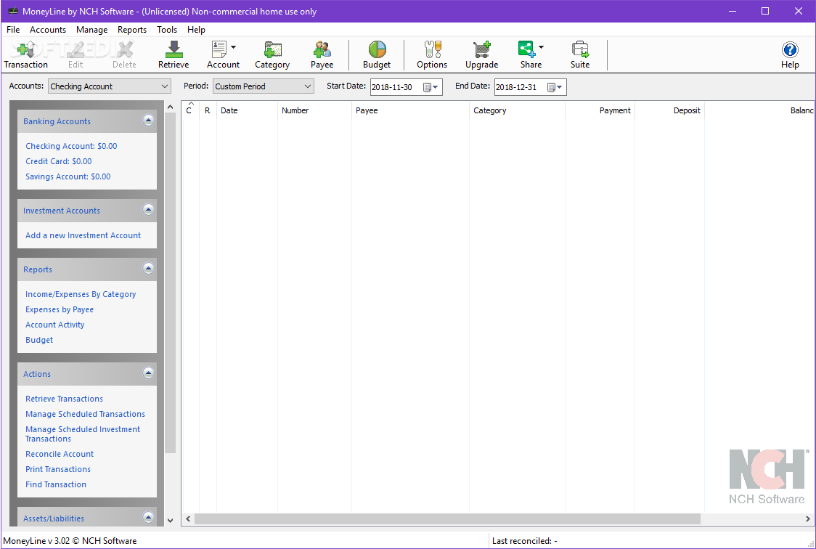
Task: Open the Category toolbar icon
Action: 272,50
